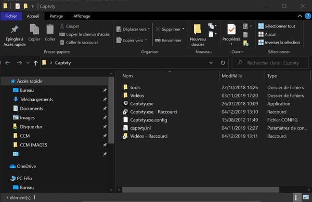The image size is (312, 202).
Task: Click the Ouvrir icon dropdown in ribbon
Action: point(248,26)
